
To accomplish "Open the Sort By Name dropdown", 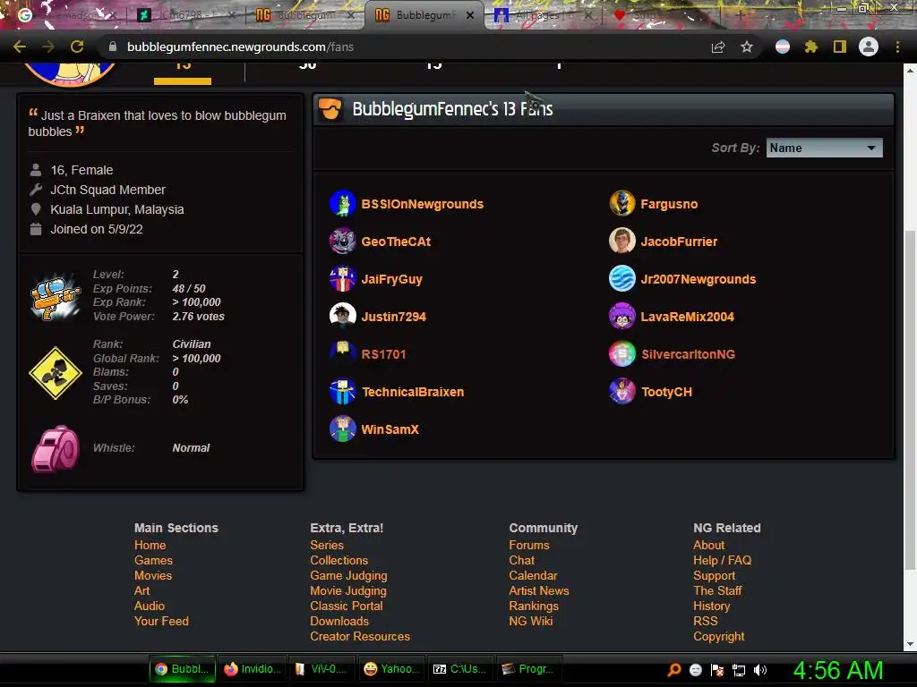I will (824, 148).
